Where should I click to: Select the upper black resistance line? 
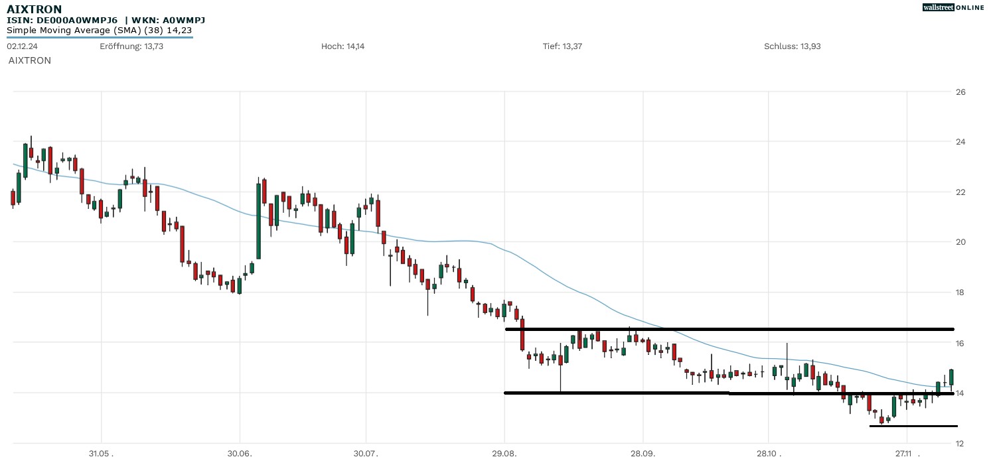coord(730,329)
